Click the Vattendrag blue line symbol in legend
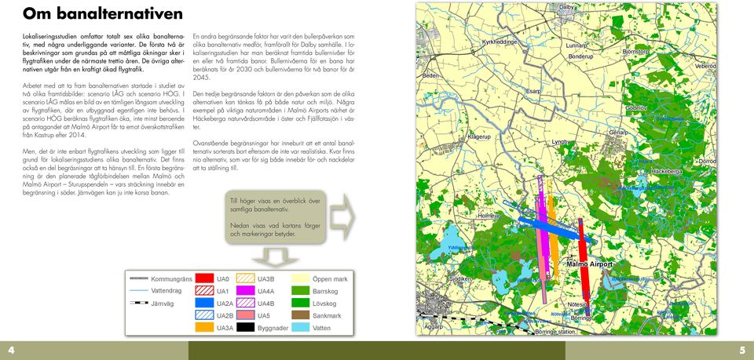Viewport: 754px width, 360px height. coord(138,291)
